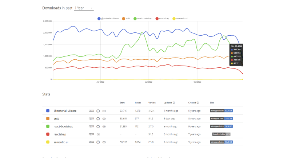Click version 5.1.2 cell
291x158 pixels.
click(x=151, y=119)
